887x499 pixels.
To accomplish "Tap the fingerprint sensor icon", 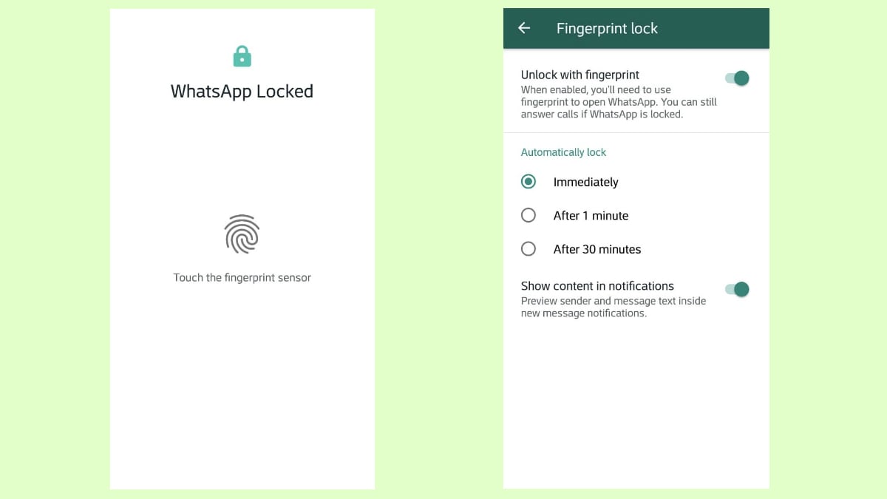I will [x=242, y=234].
